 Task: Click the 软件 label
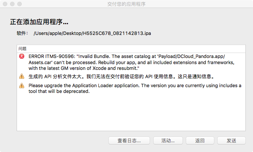(22, 33)
